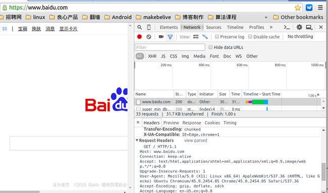The image size is (328, 193).
Task: Sort by the timeline column arrow
Action: click(x=318, y=94)
